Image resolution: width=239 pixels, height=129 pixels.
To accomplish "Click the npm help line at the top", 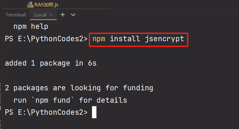I will coord(31,27).
